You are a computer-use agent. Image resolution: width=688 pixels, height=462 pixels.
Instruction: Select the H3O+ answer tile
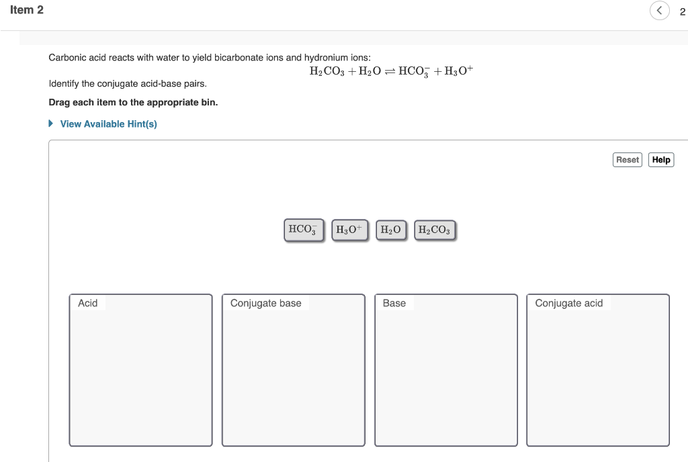[349, 230]
